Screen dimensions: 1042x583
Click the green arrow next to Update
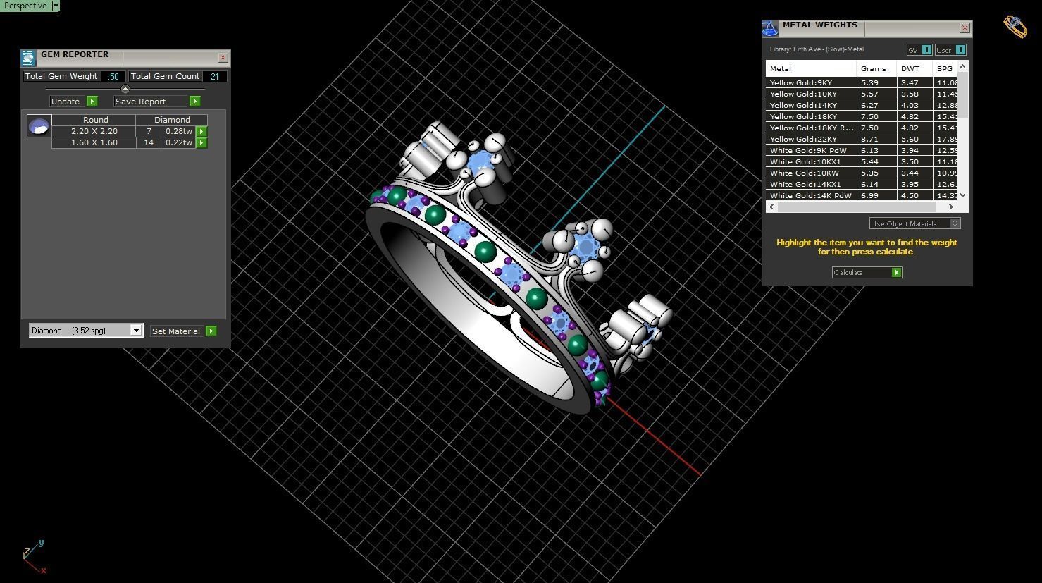point(92,102)
